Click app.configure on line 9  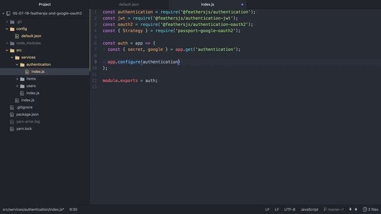click(x=124, y=62)
